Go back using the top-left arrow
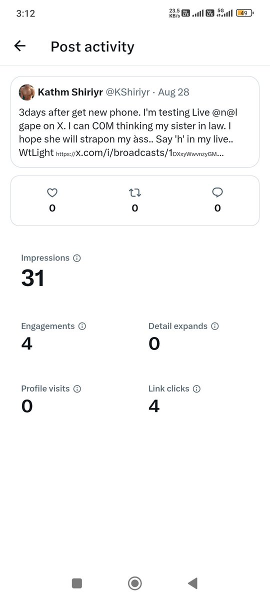270x600 pixels. (x=19, y=46)
